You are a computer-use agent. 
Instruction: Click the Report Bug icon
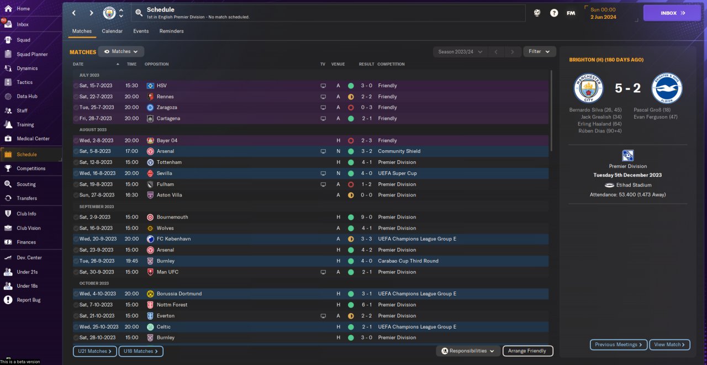8,300
